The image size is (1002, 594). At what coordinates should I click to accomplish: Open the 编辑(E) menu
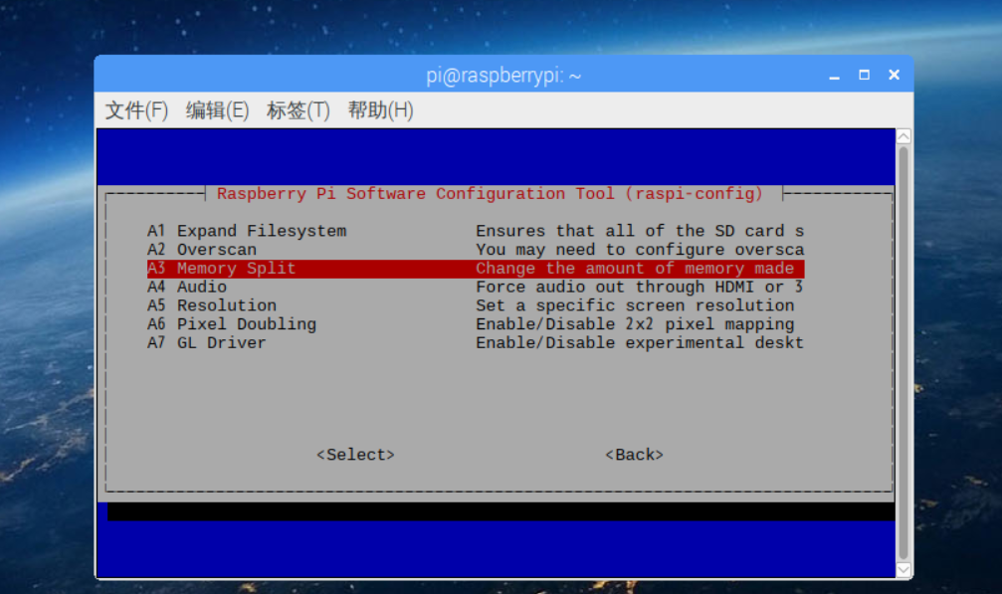(217, 110)
